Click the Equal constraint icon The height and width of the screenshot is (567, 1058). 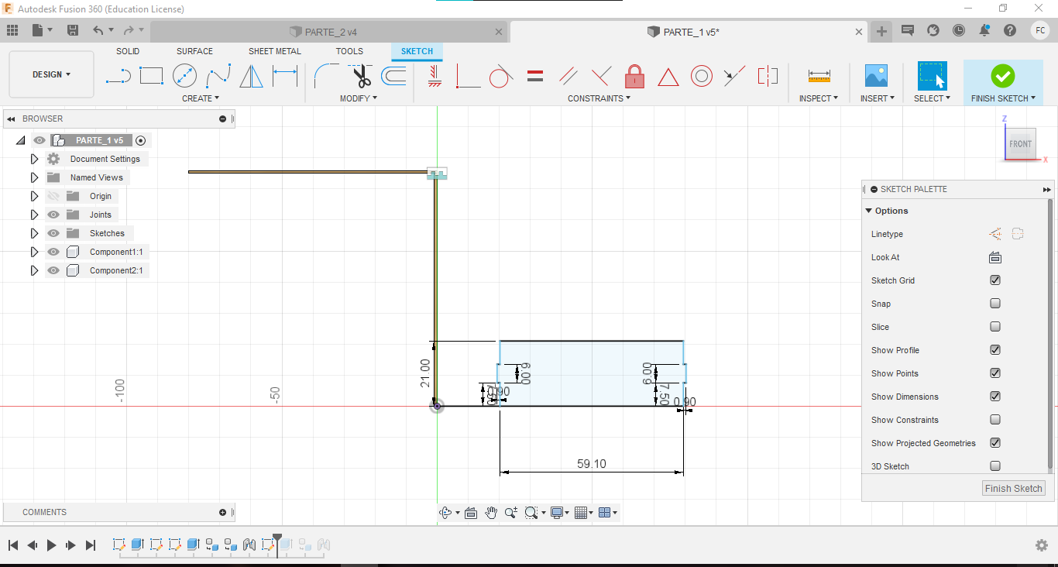pos(534,76)
